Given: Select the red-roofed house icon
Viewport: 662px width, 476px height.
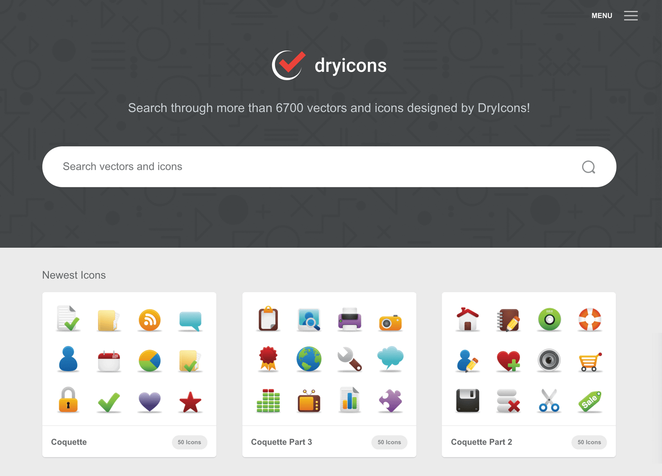Looking at the screenshot, I should point(468,319).
